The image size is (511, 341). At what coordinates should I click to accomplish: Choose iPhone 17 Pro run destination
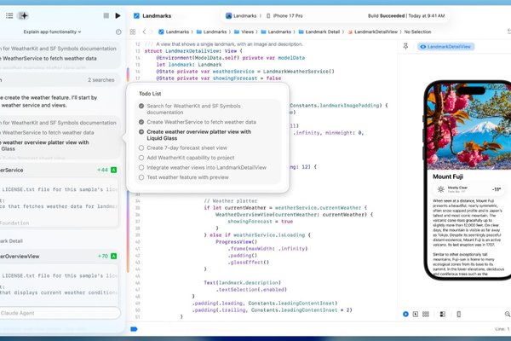(x=284, y=15)
